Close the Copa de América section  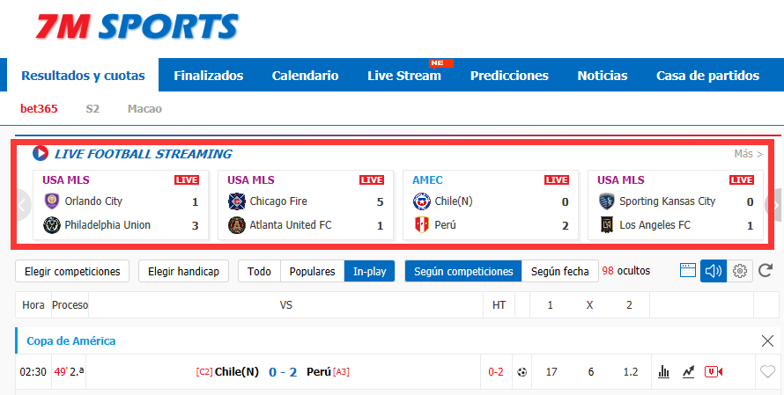(x=767, y=341)
